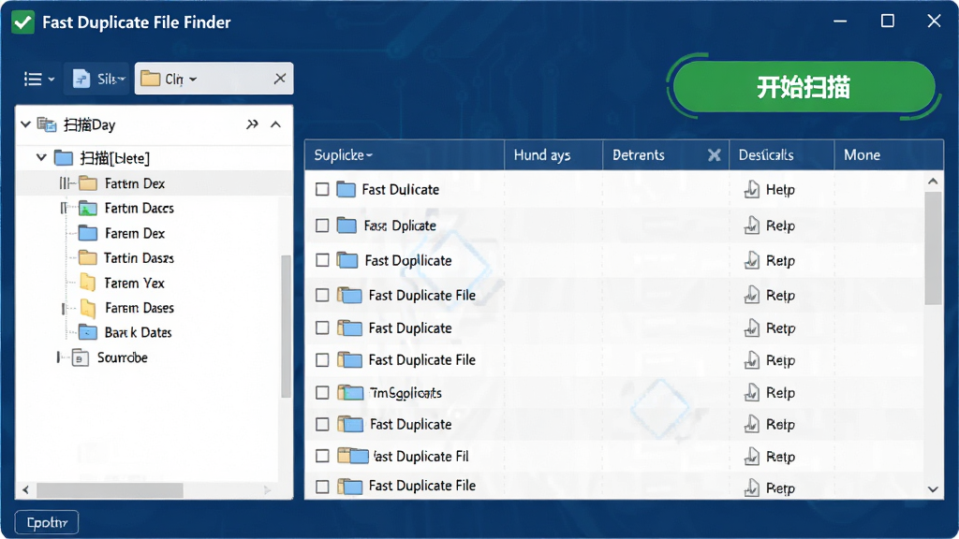959x539 pixels.
Task: Click the Desticalls column header
Action: [x=766, y=155]
